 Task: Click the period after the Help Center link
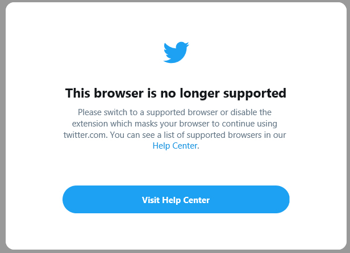click(198, 146)
